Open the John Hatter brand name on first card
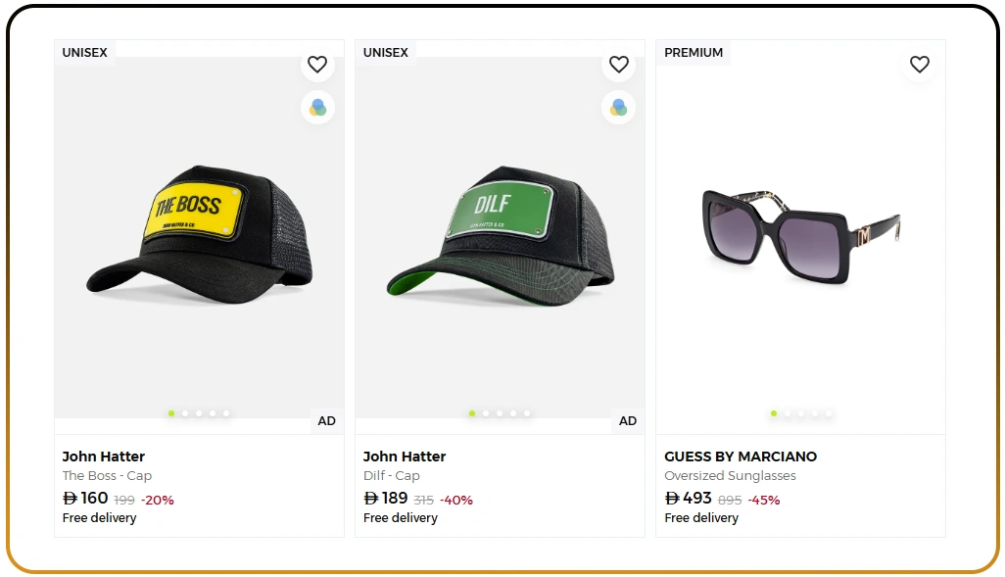Screen dimensions: 1005x577 [x=103, y=456]
